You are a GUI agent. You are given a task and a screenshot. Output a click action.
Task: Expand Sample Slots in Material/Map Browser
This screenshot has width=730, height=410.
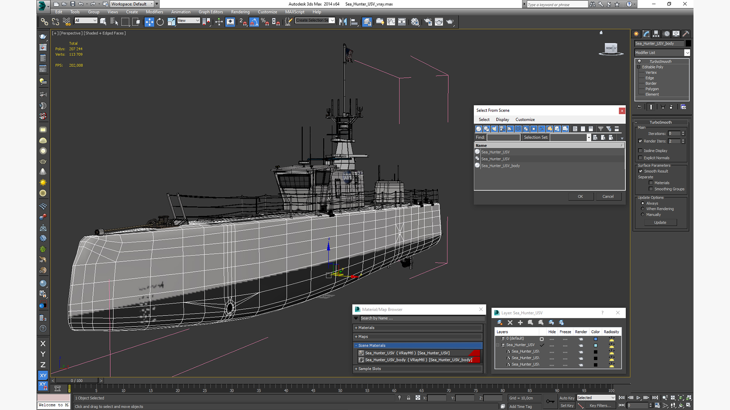[x=418, y=369]
